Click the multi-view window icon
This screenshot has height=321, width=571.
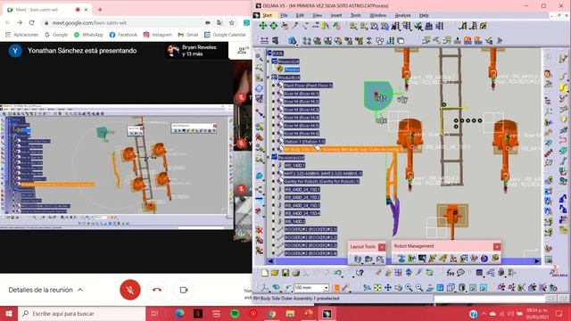(440, 287)
